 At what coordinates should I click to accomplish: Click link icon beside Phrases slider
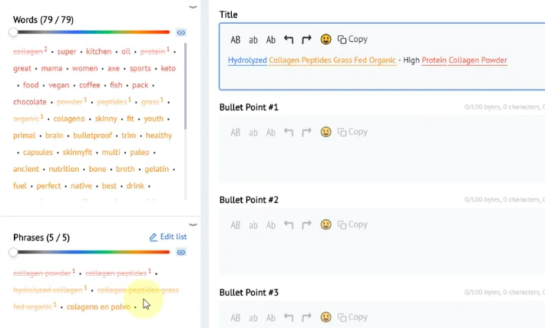(181, 252)
